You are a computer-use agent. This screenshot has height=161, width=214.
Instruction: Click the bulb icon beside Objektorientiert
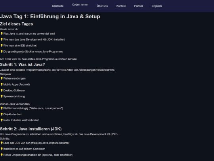[x=2, y=114]
